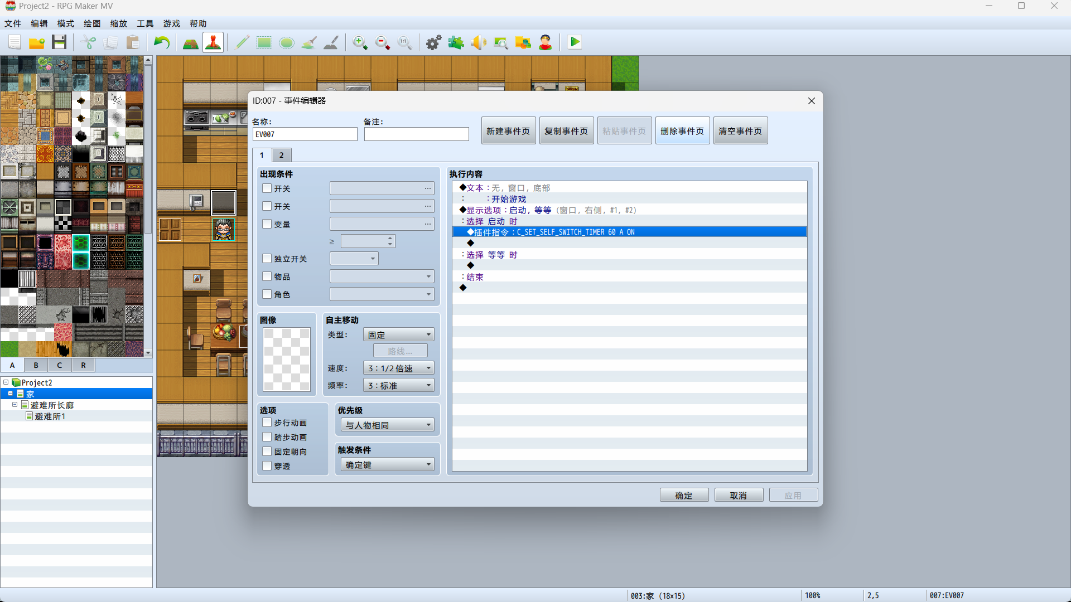This screenshot has width=1071, height=602.
Task: Open the 工具 menu
Action: 145,23
